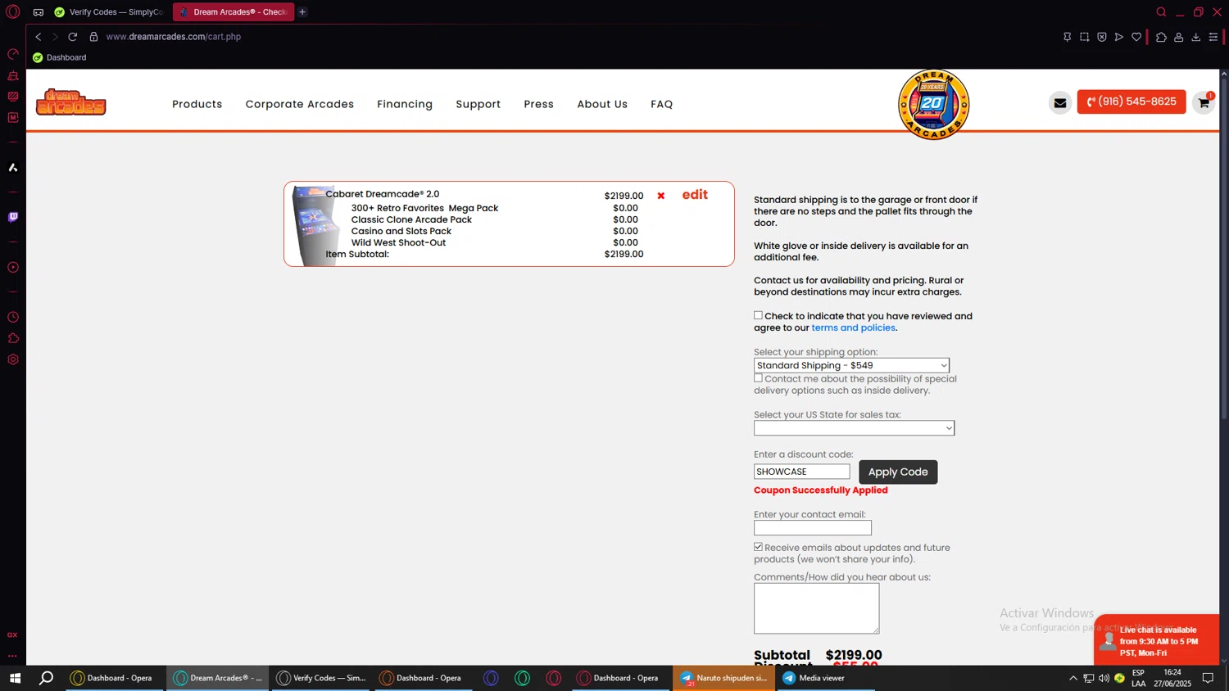Image resolution: width=1229 pixels, height=691 pixels.
Task: Open the terms and policies link
Action: click(853, 327)
